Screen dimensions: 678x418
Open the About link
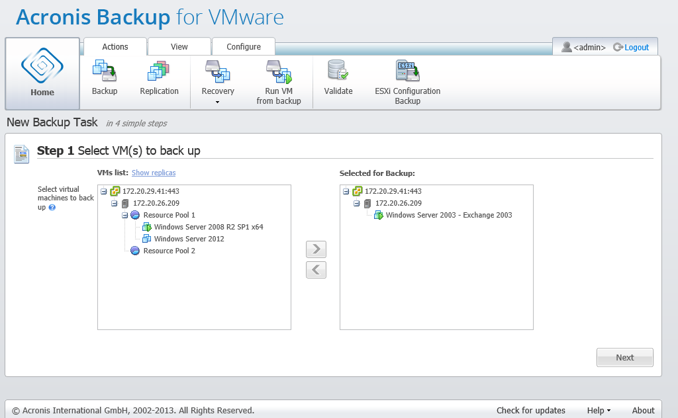click(643, 410)
